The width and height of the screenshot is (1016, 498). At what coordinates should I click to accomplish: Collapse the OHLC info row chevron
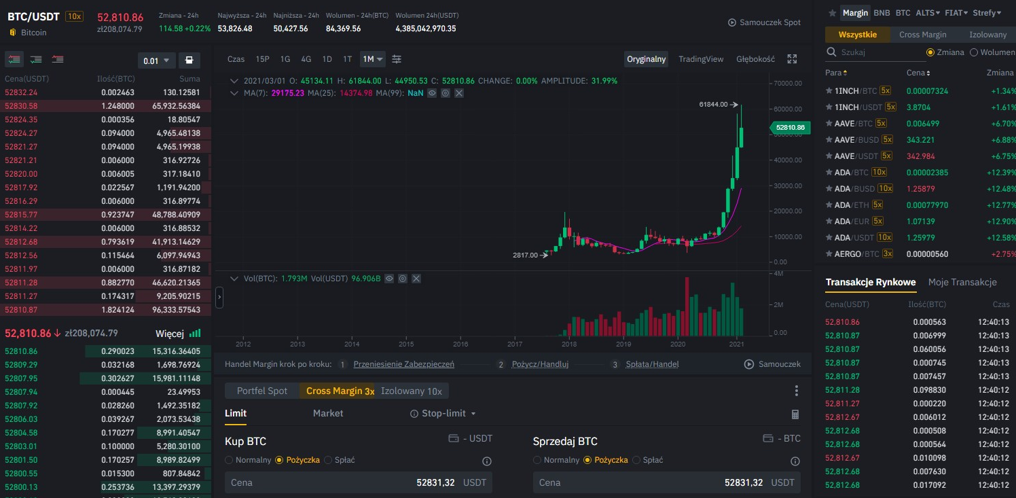coord(234,81)
